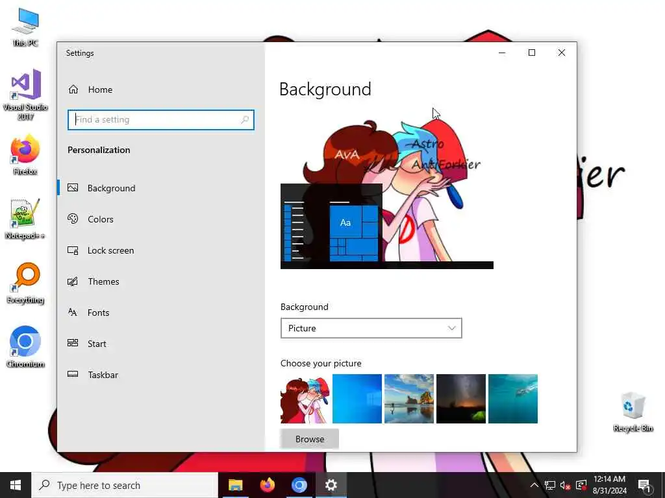Open the Action Center notifications icon
The image size is (665, 498).
pos(644,485)
